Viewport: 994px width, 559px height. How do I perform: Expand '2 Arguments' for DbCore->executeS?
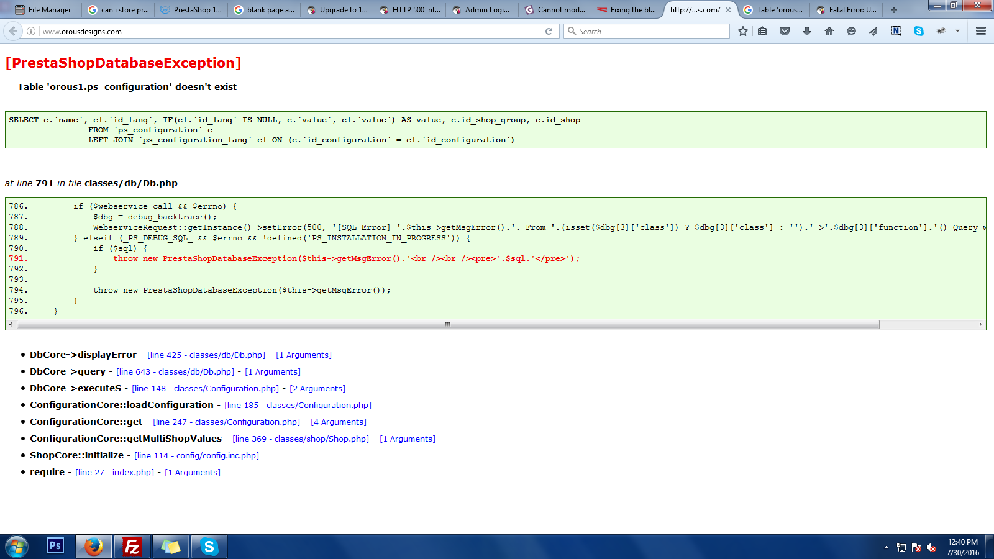coord(317,389)
